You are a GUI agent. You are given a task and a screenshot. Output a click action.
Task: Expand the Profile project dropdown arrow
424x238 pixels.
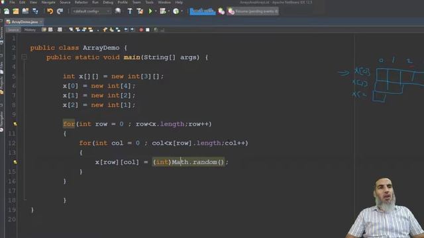point(182,11)
